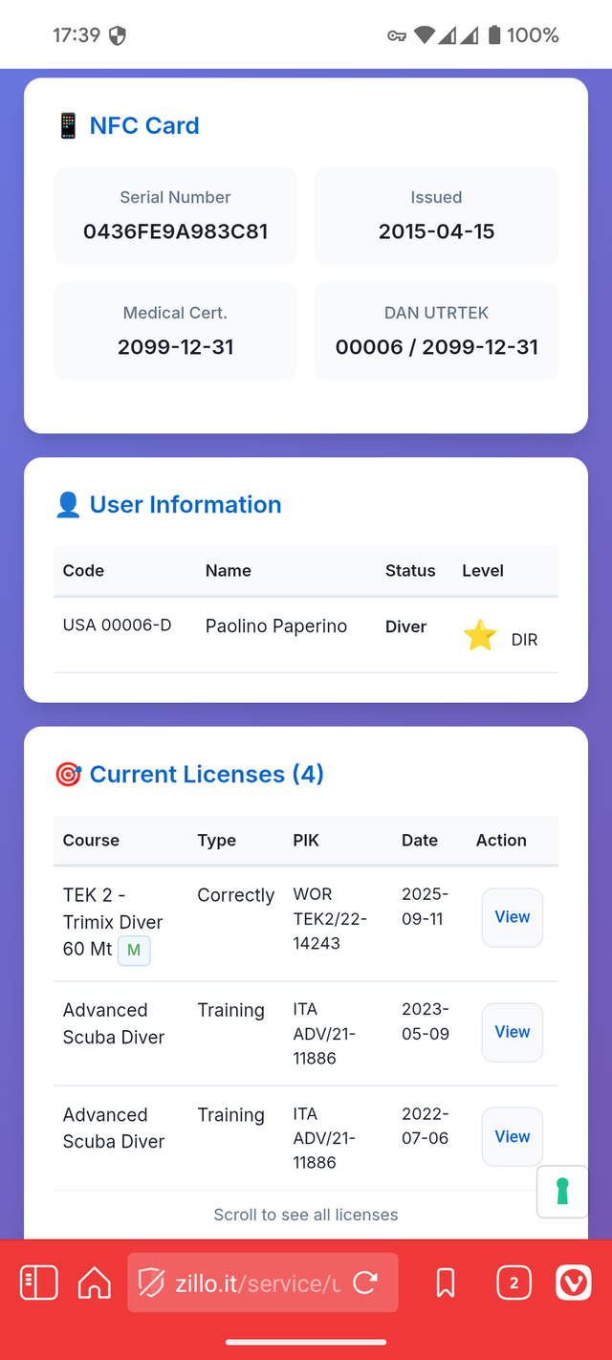Go to the browser home page
Screen dimensions: 612x1360
click(94, 1283)
